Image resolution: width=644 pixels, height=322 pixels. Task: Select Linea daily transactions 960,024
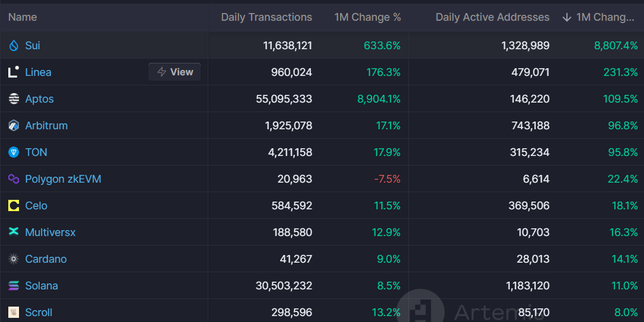pos(291,72)
